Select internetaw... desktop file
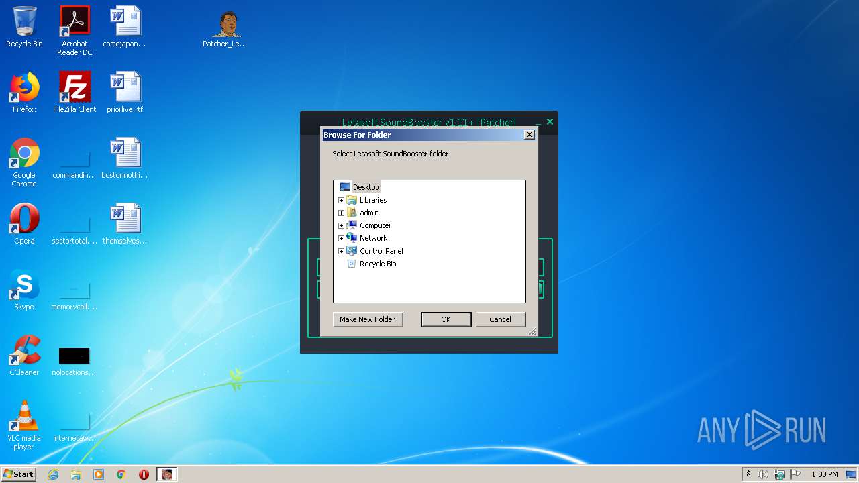Screen dimensions: 859x483 click(74, 427)
